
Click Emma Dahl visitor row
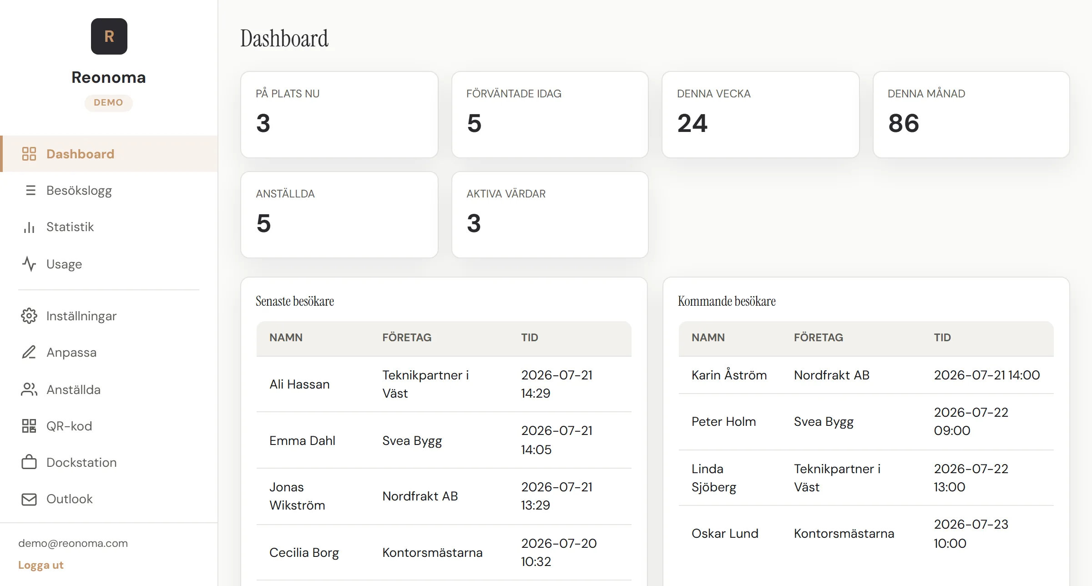tap(444, 440)
